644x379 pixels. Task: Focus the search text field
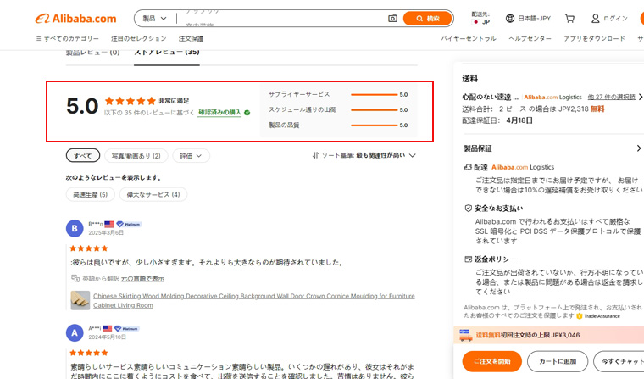(283, 18)
